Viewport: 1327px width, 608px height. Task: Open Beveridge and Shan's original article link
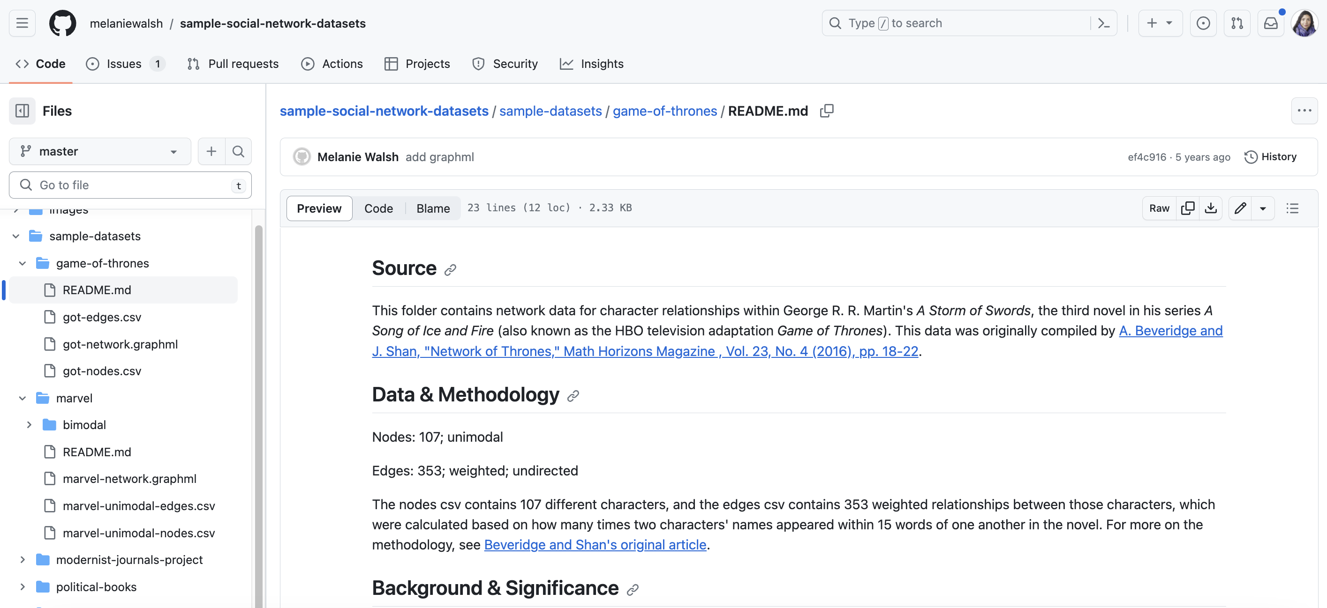tap(595, 544)
